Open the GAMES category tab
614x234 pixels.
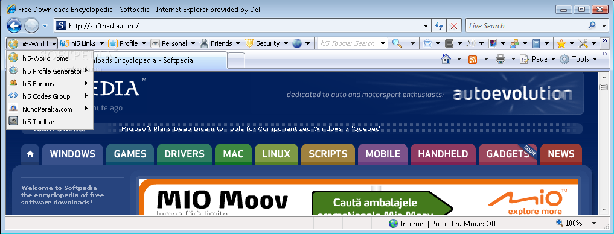130,154
